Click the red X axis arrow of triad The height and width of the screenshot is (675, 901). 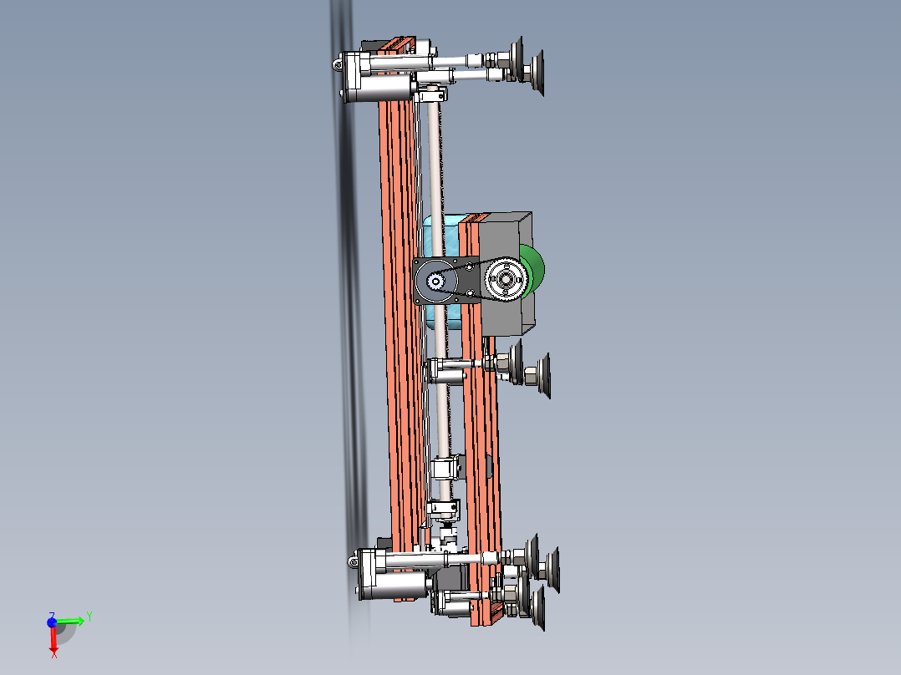point(53,641)
